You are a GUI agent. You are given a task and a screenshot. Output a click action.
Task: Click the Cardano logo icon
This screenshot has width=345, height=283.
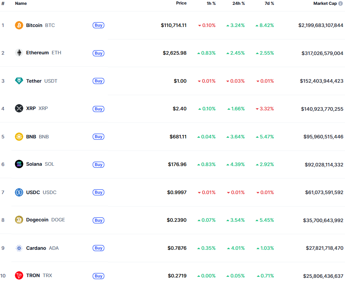[19, 248]
